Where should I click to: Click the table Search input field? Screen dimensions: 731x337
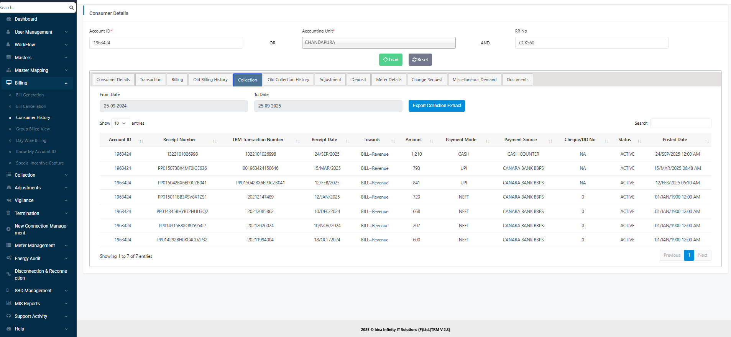tap(680, 123)
